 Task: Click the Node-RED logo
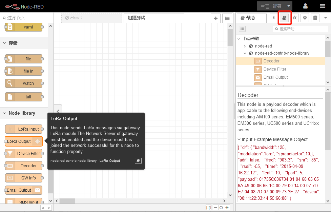24,7
